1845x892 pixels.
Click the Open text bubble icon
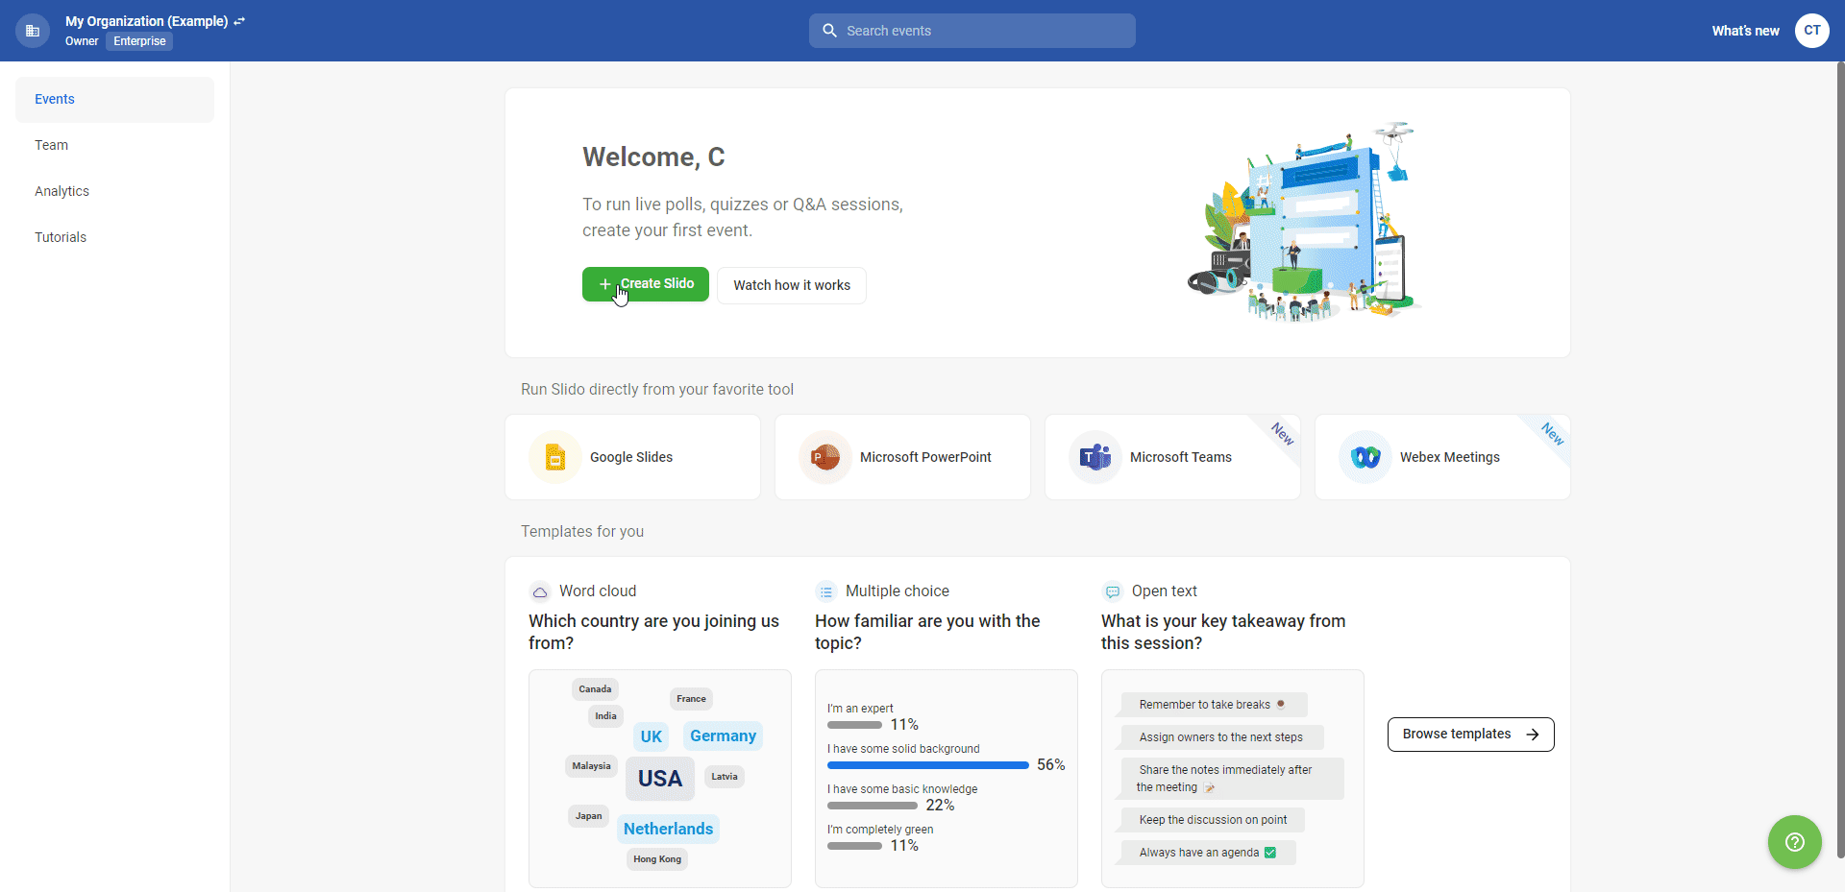pyautogui.click(x=1113, y=591)
